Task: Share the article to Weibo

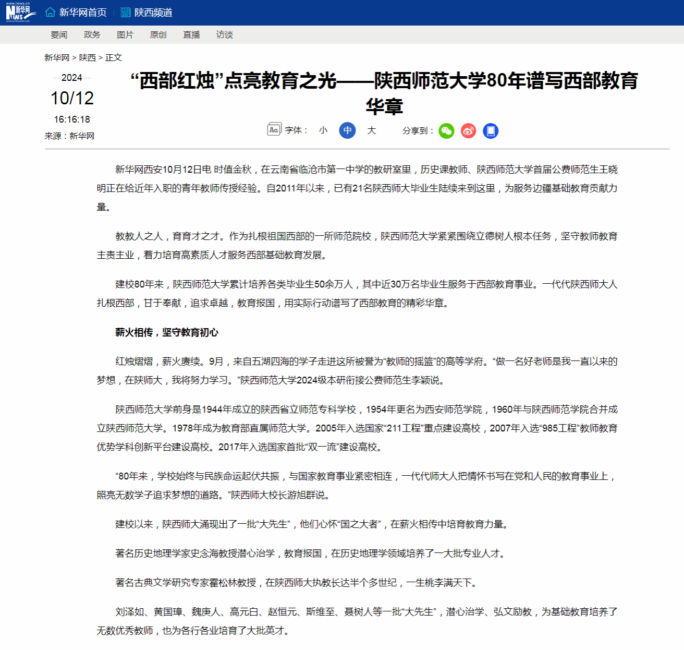Action: [468, 131]
